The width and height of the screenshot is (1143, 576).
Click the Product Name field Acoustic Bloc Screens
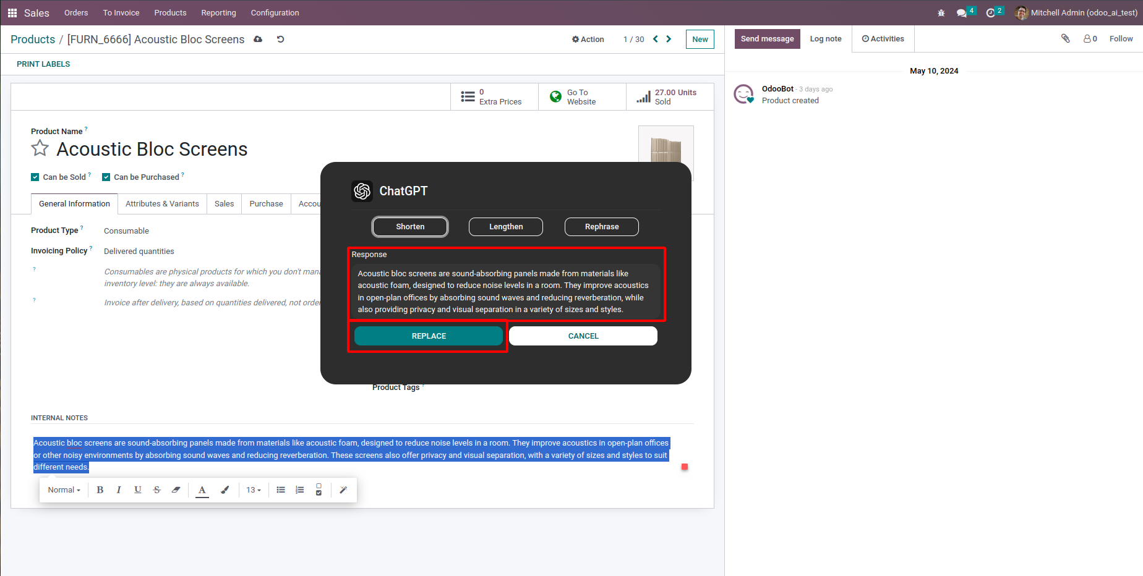tap(152, 149)
